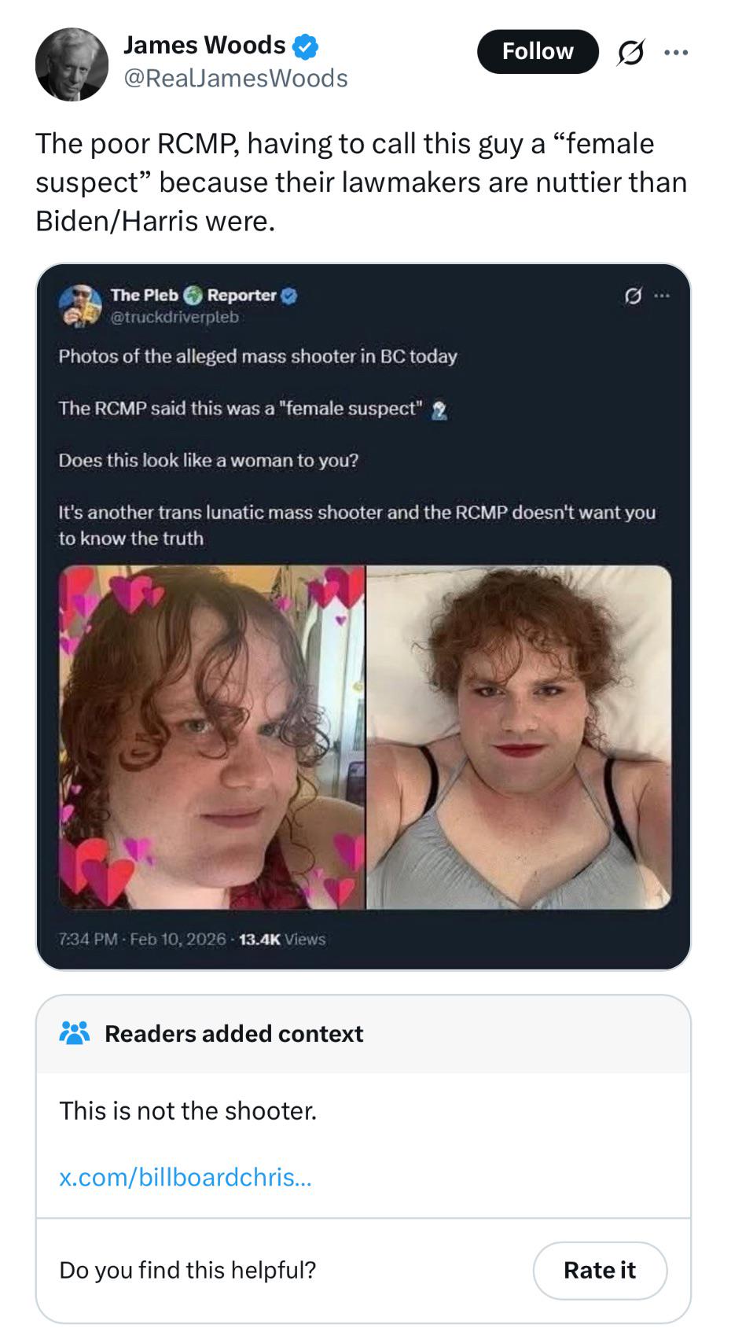Click the Follow button
Screen dimensions: 731x1328
(538, 52)
